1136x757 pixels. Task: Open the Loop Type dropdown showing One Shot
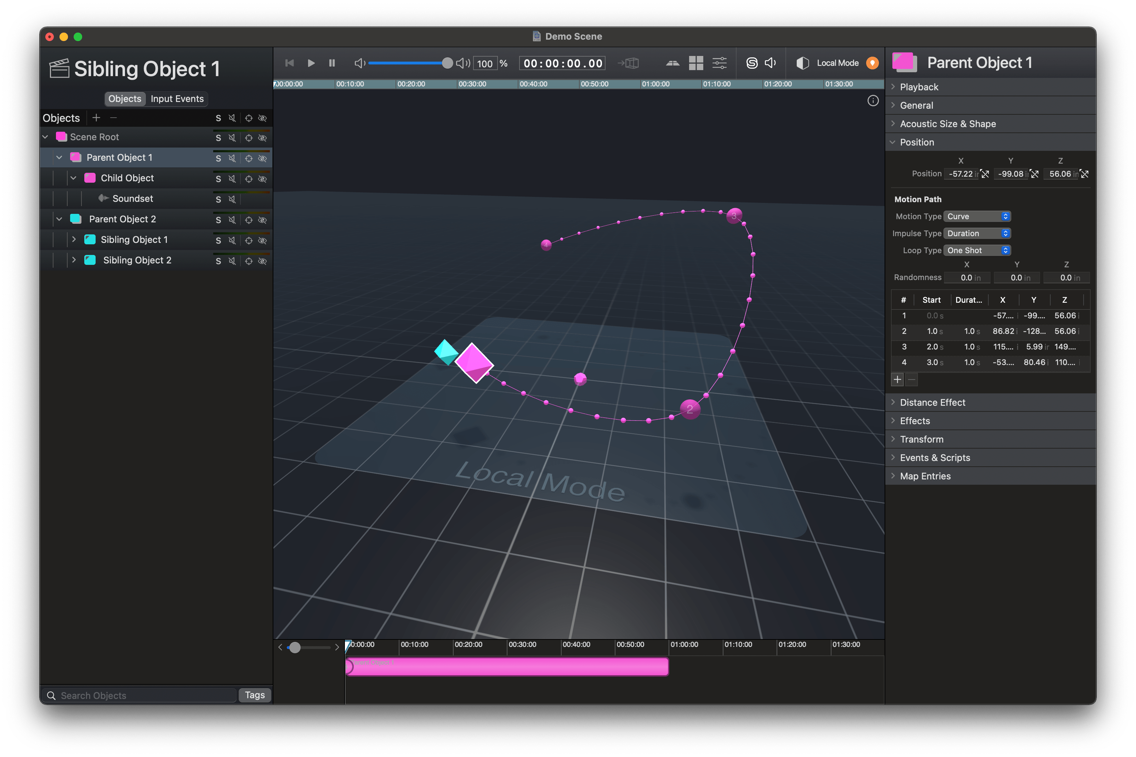click(x=976, y=250)
